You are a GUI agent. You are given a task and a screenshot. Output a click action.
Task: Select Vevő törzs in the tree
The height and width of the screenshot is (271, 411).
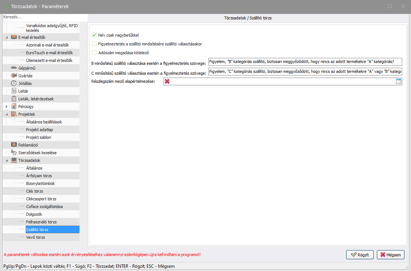pyautogui.click(x=35, y=237)
